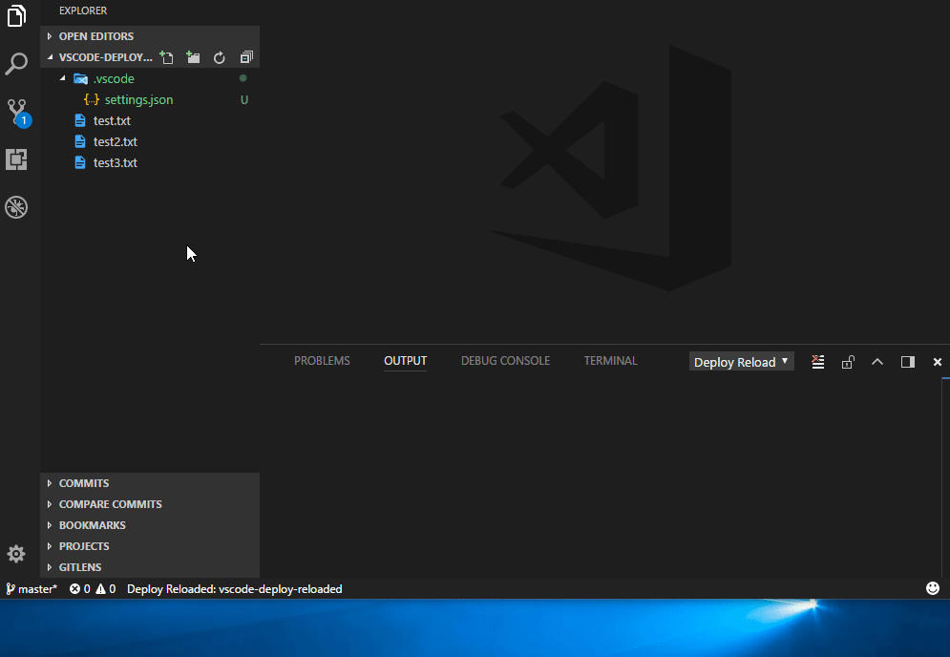
Task: Expand the PROJECTS section
Action: coord(150,546)
